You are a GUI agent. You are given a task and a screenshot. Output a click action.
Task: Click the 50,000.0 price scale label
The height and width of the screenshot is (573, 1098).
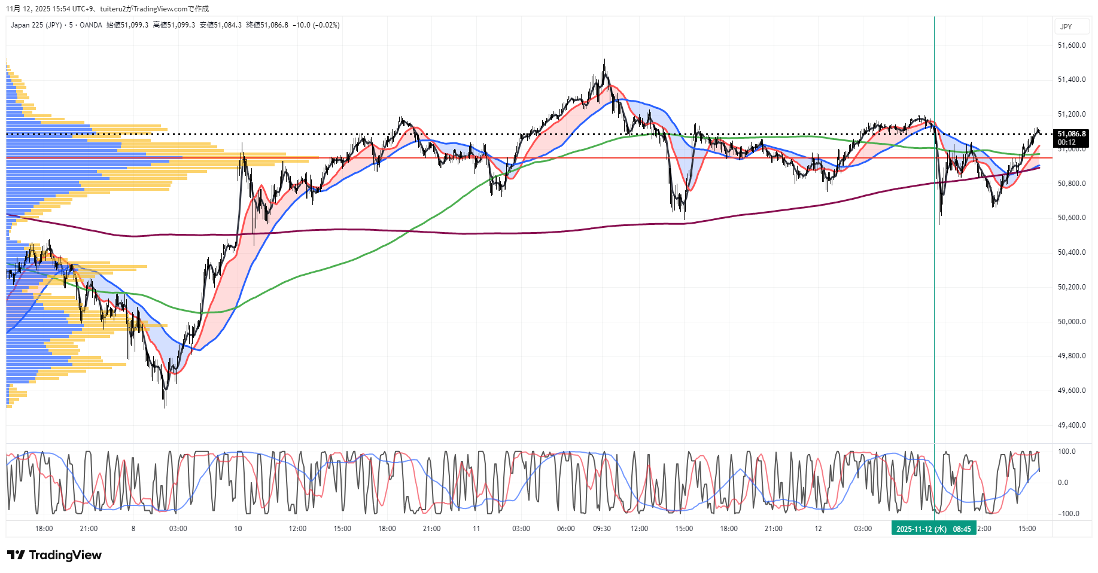coord(1071,322)
